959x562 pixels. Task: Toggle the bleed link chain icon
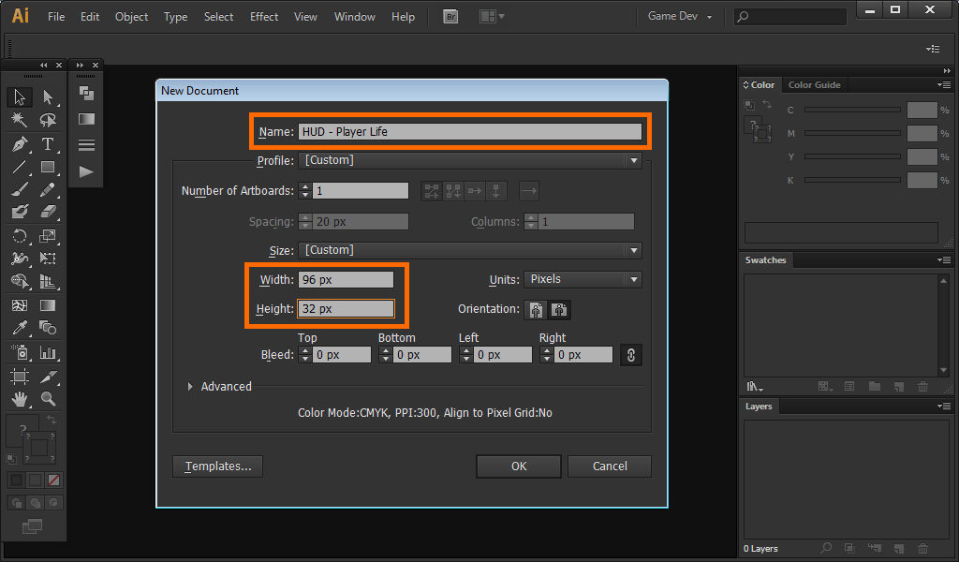(x=631, y=355)
